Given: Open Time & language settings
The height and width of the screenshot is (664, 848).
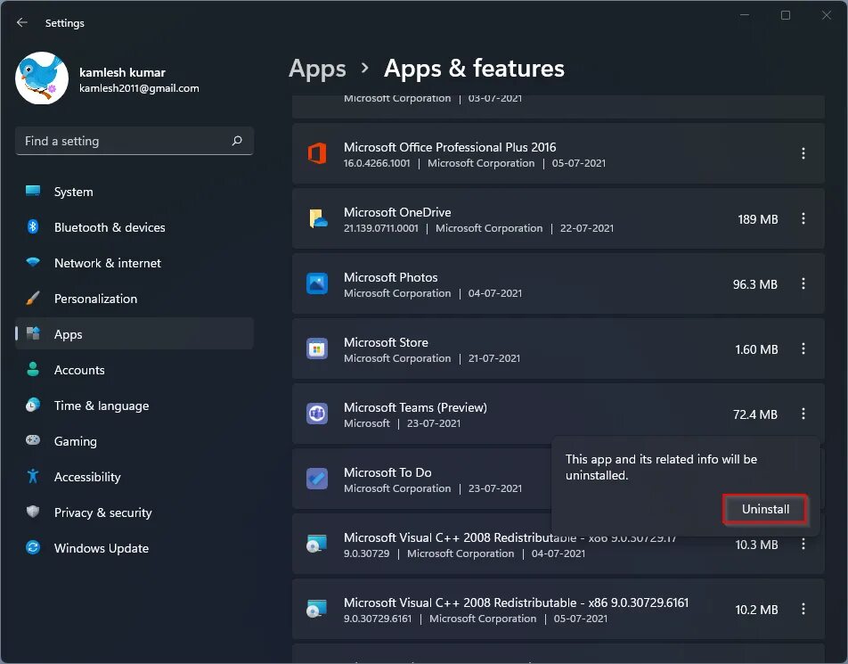Looking at the screenshot, I should pos(135,406).
